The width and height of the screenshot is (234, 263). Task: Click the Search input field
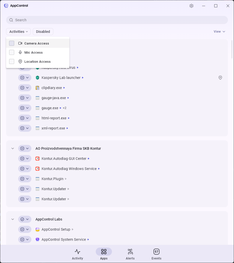(x=117, y=20)
